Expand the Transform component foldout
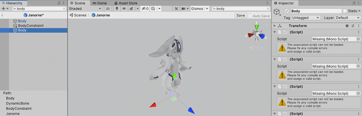 pyautogui.click(x=275, y=26)
